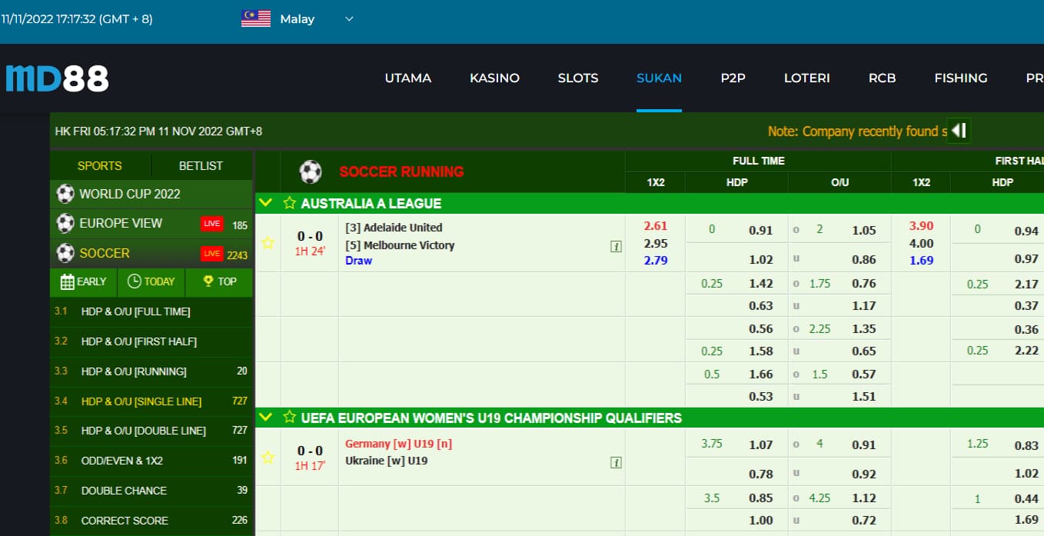Star the Germany U19 vs Ukraine U19 match
1044x536 pixels.
pyautogui.click(x=268, y=458)
